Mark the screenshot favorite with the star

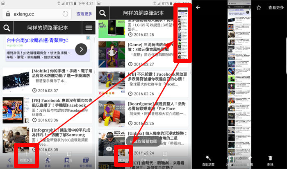(x=259, y=7)
